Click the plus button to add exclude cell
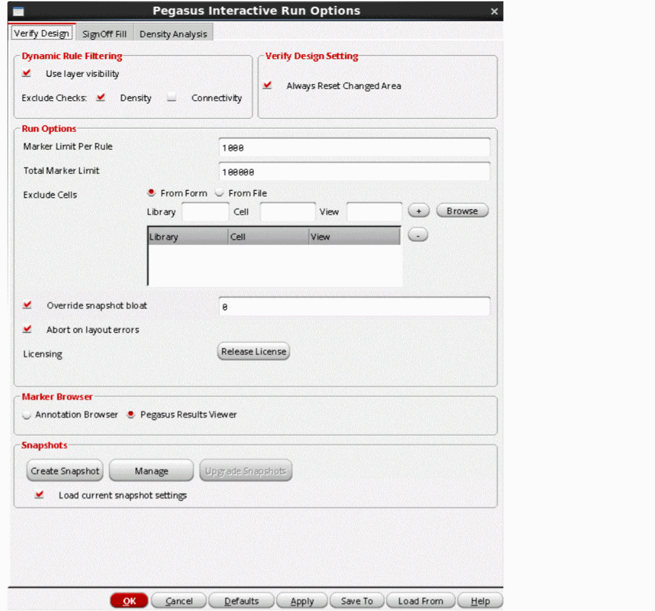Image resolution: width=655 pixels, height=611 pixels. pos(418,211)
